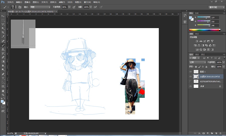226x136 pixels.
Task: Open the layer filter 类型 dropdown
Action: pyautogui.click(x=194, y=58)
